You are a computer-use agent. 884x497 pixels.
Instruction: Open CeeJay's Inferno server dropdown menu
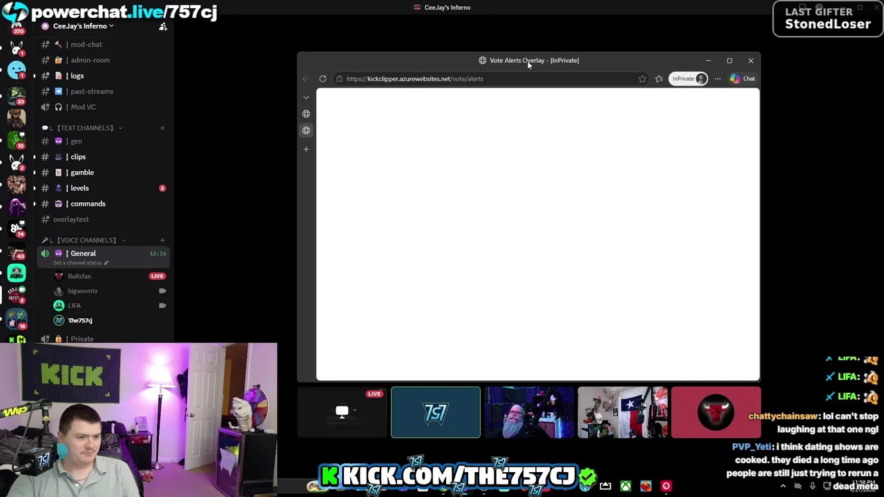click(x=83, y=26)
